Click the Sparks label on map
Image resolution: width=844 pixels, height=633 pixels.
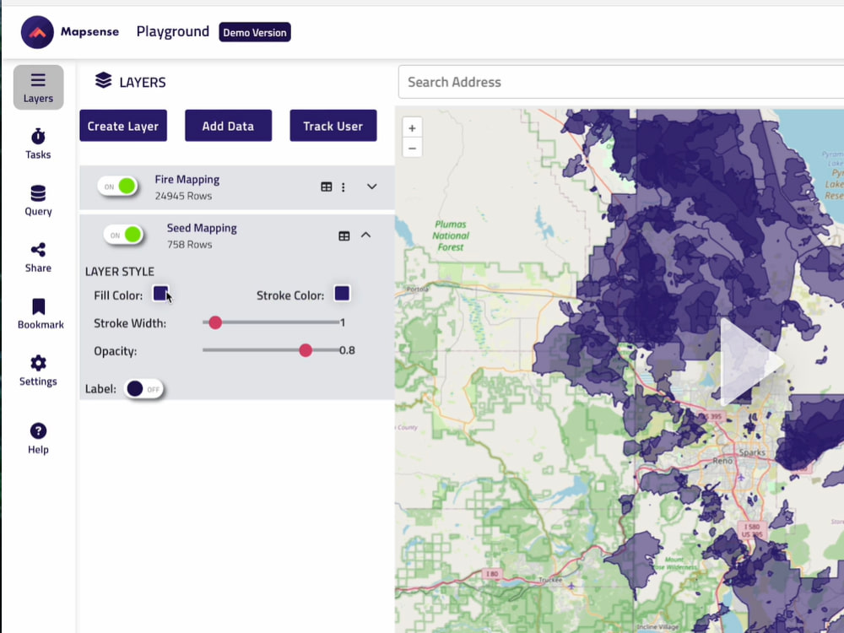coord(752,452)
